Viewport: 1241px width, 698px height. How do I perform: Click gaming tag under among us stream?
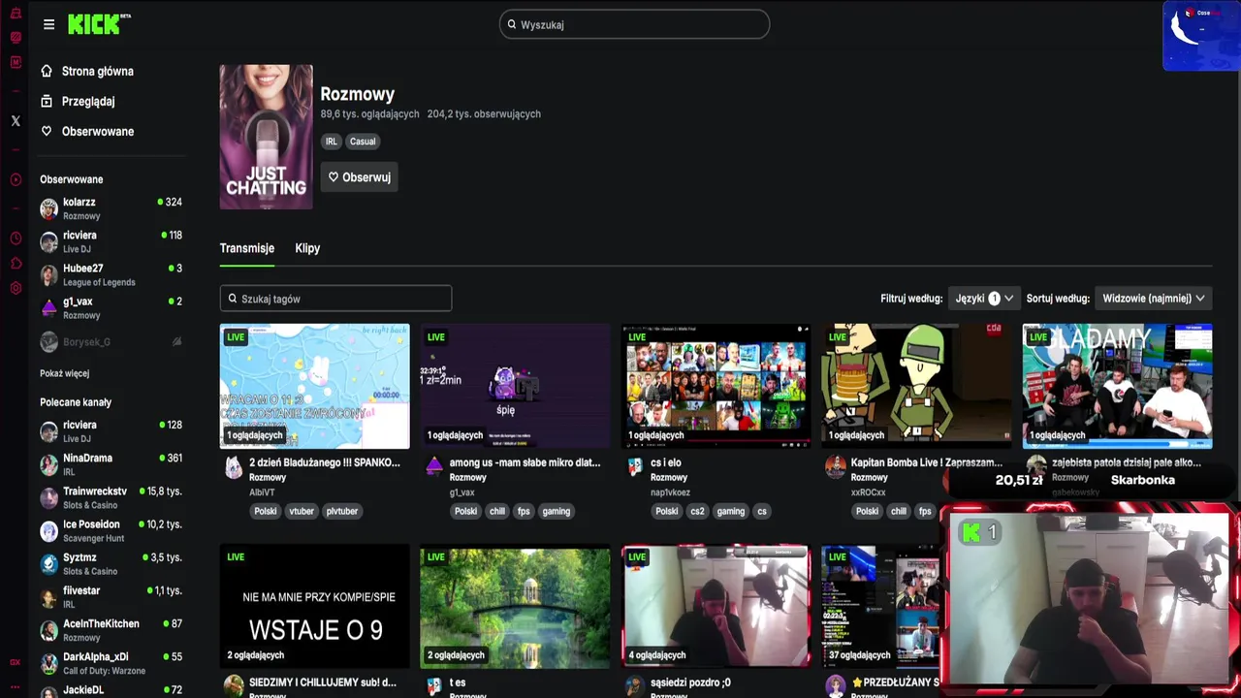(557, 511)
